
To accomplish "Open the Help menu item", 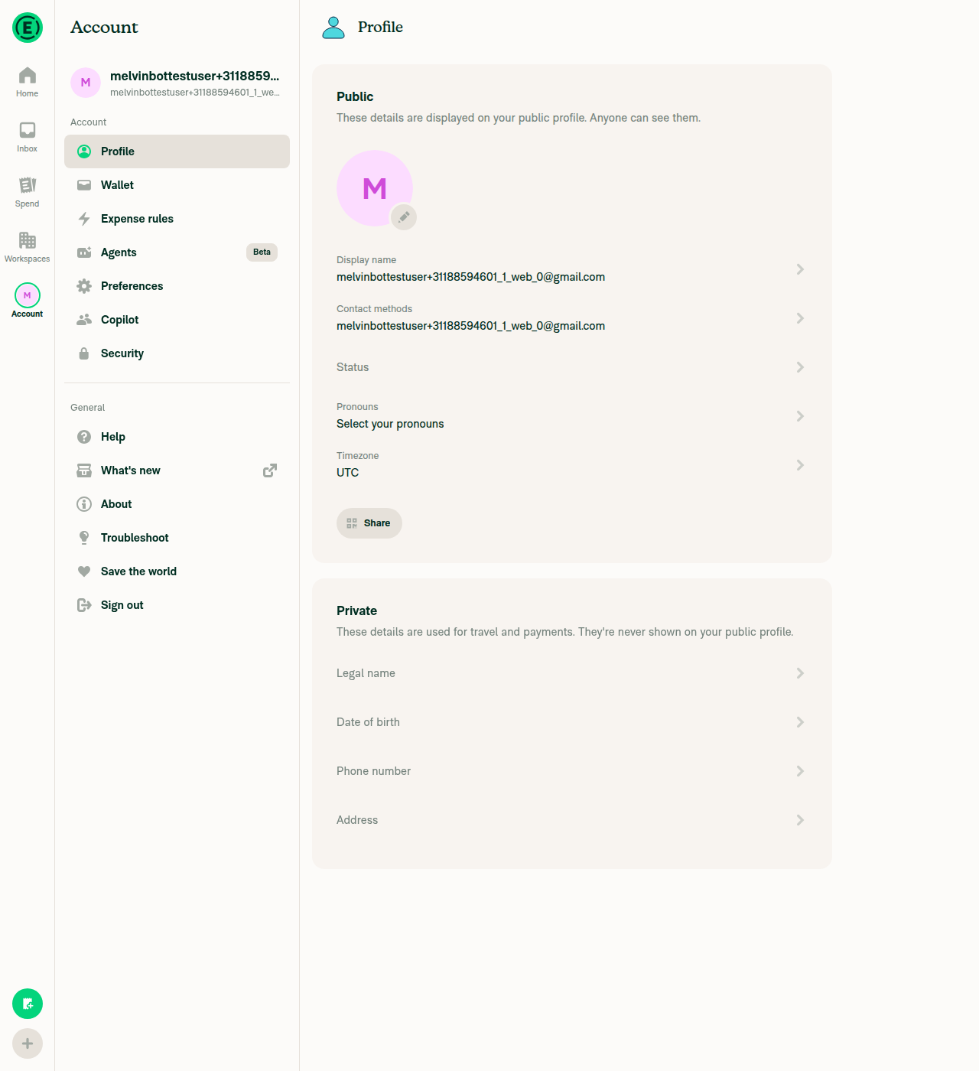I will 177,437.
